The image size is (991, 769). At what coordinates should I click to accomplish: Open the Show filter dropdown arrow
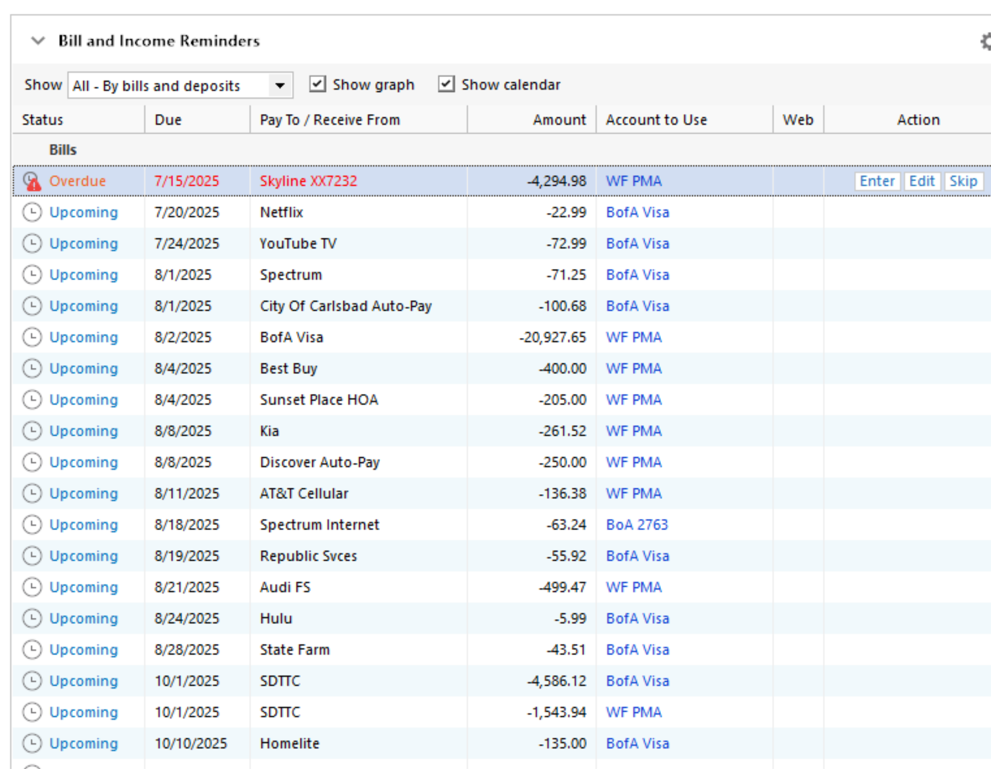click(280, 86)
